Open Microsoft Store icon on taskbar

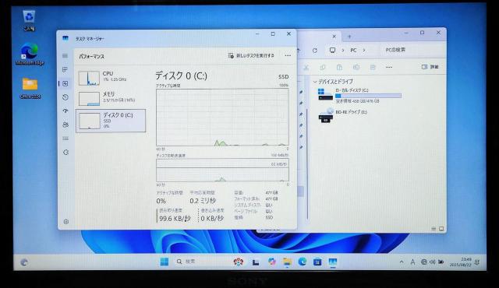pyautogui.click(x=317, y=262)
